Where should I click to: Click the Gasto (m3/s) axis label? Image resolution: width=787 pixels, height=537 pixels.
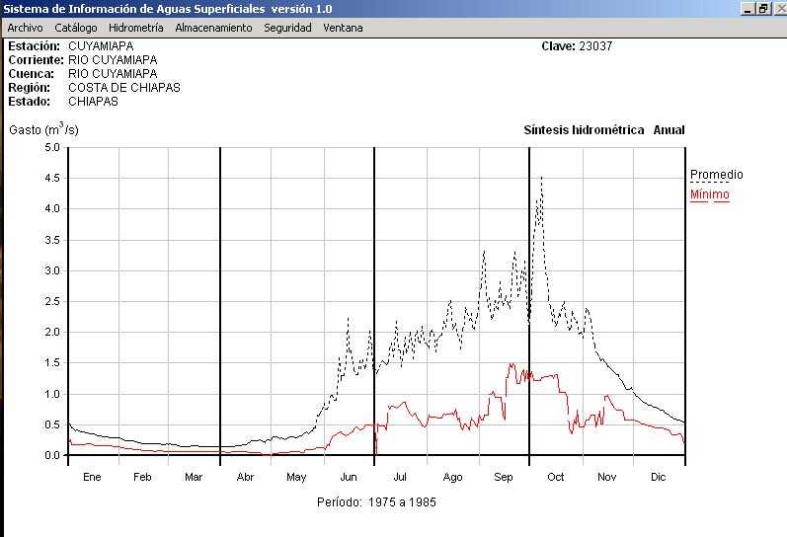point(43,129)
